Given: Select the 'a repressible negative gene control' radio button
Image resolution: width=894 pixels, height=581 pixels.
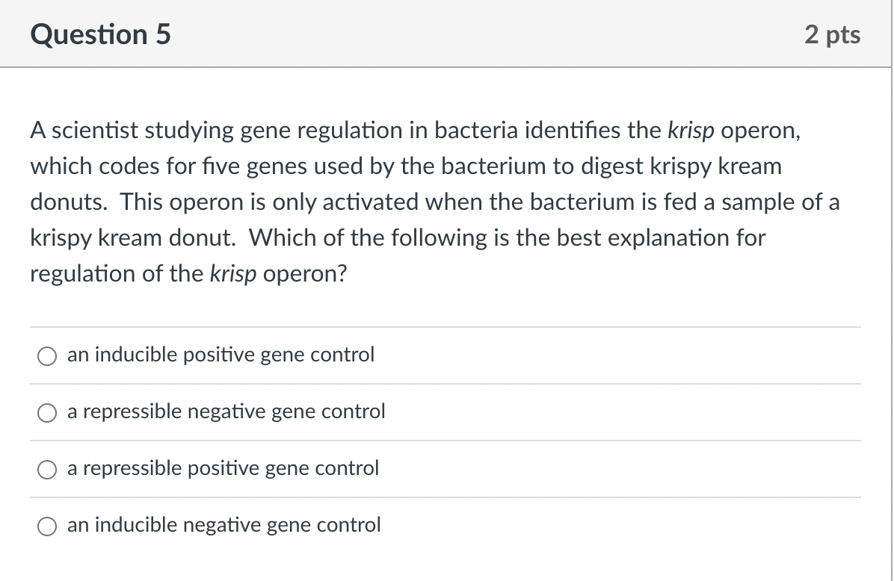Looking at the screenshot, I should 47,412.
